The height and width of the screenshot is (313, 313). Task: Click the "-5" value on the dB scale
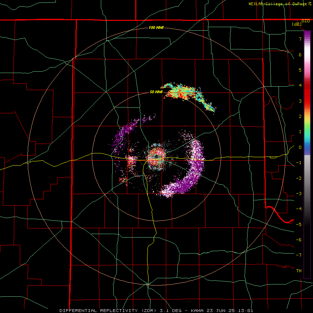(299, 225)
